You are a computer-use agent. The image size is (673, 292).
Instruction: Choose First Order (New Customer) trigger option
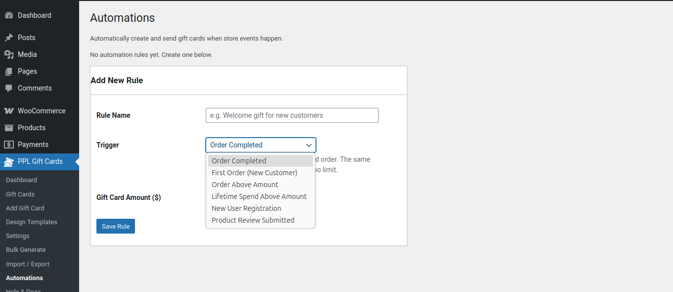click(254, 173)
